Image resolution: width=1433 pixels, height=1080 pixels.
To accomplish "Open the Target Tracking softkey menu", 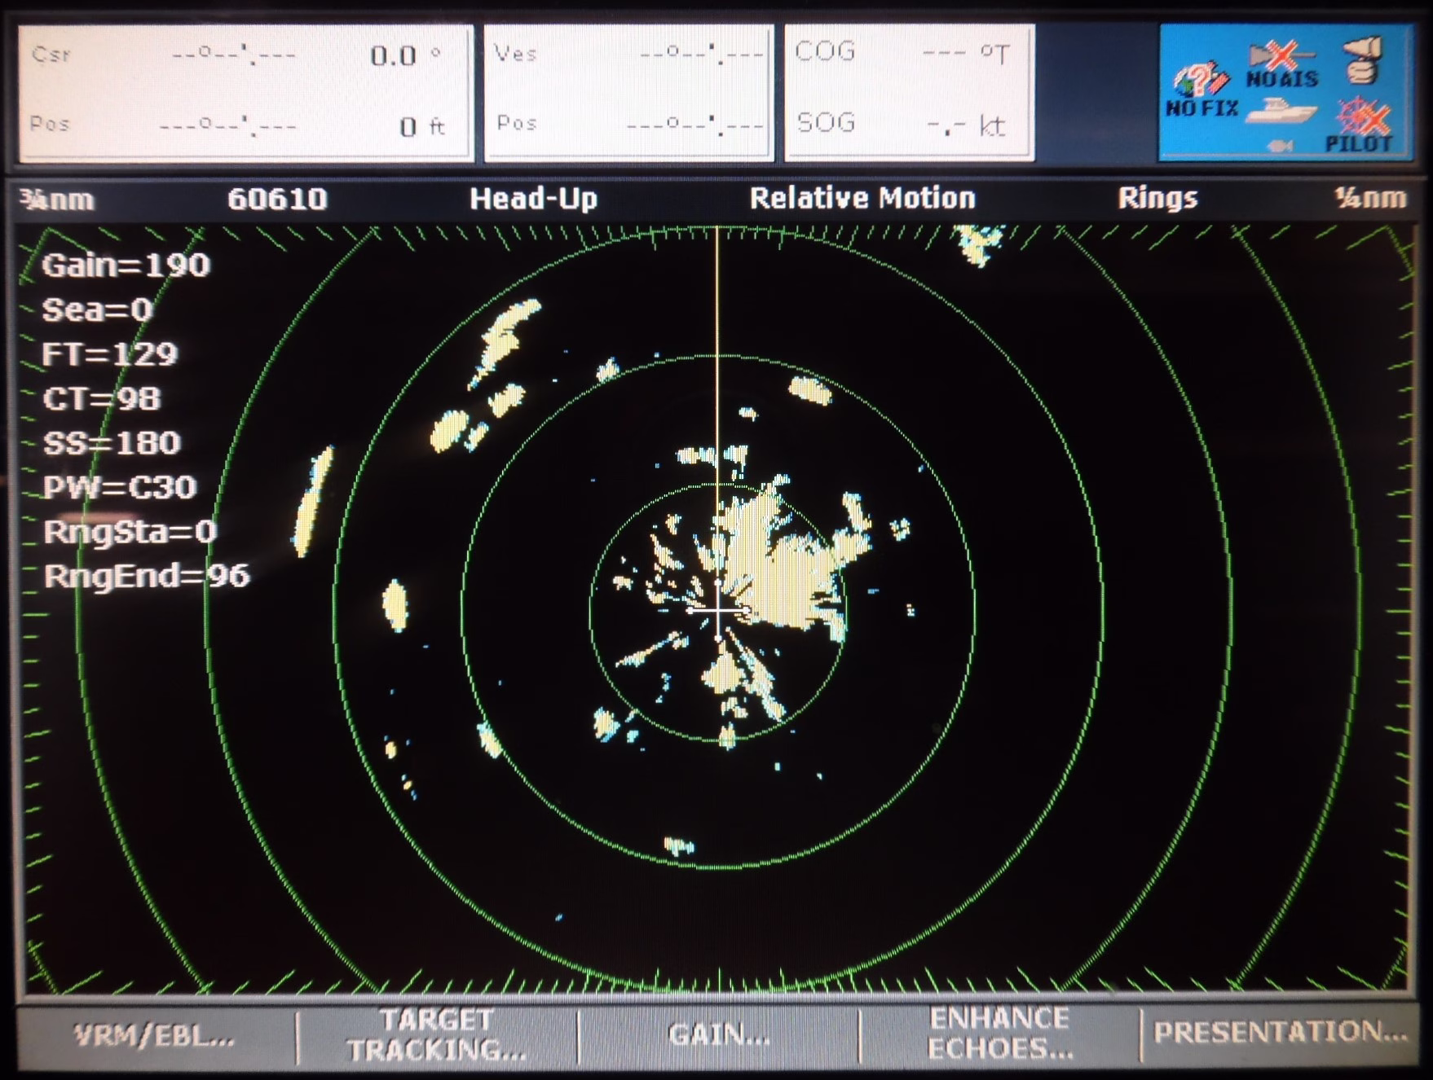I will (436, 1035).
